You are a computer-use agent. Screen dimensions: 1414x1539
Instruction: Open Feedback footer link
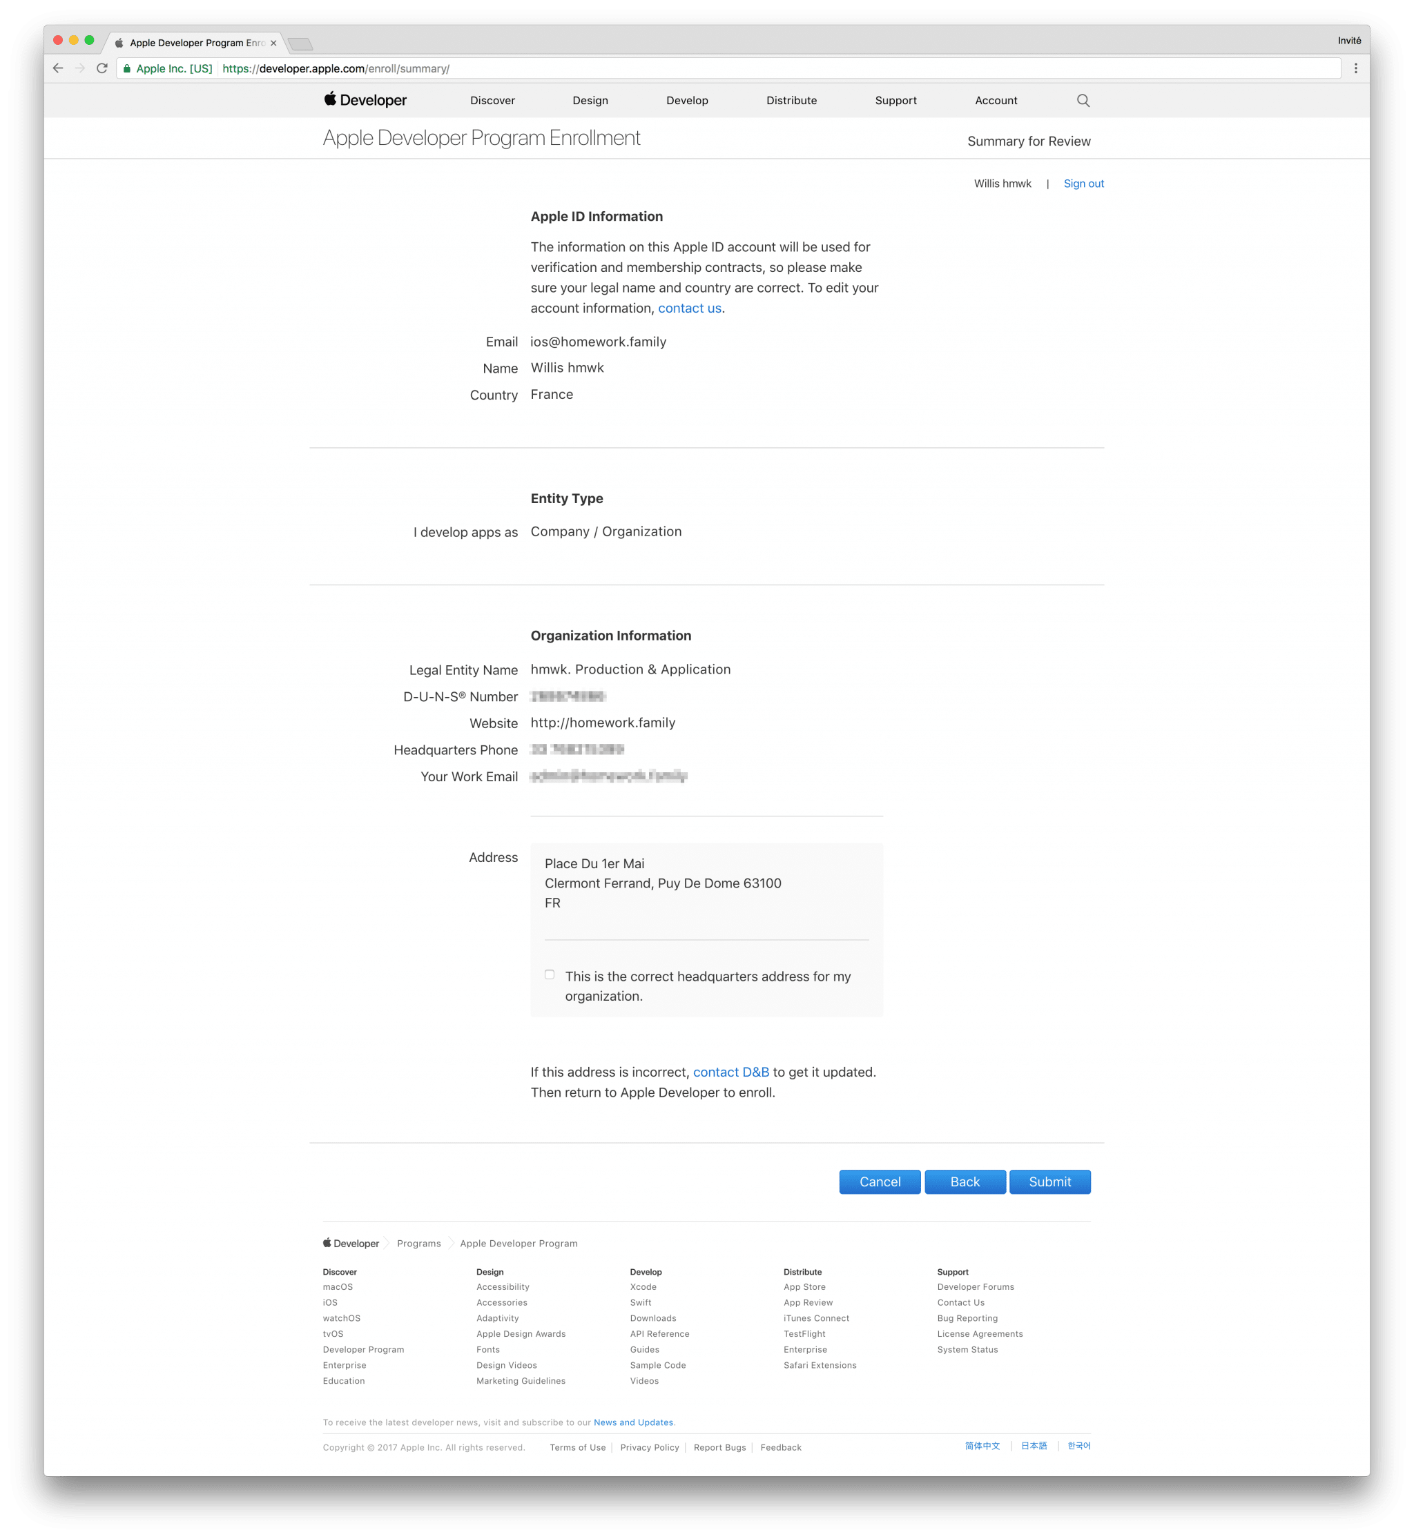(780, 1447)
